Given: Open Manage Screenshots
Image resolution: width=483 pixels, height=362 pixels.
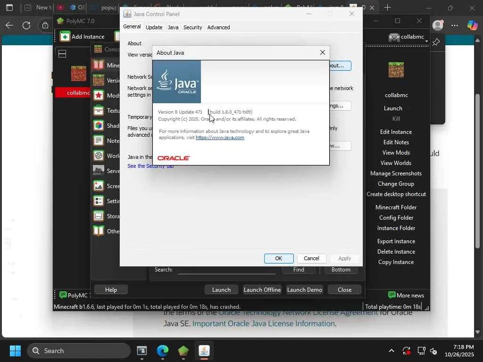Looking at the screenshot, I should pos(396,173).
